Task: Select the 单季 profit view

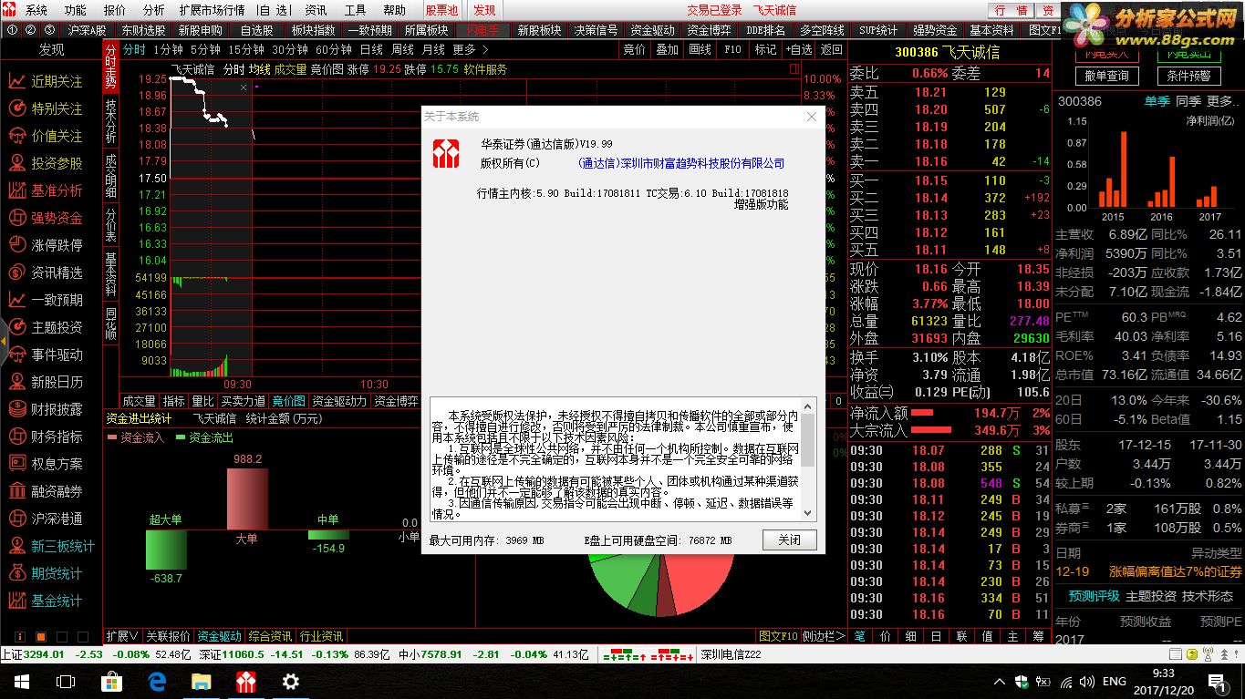Action: coord(1157,101)
